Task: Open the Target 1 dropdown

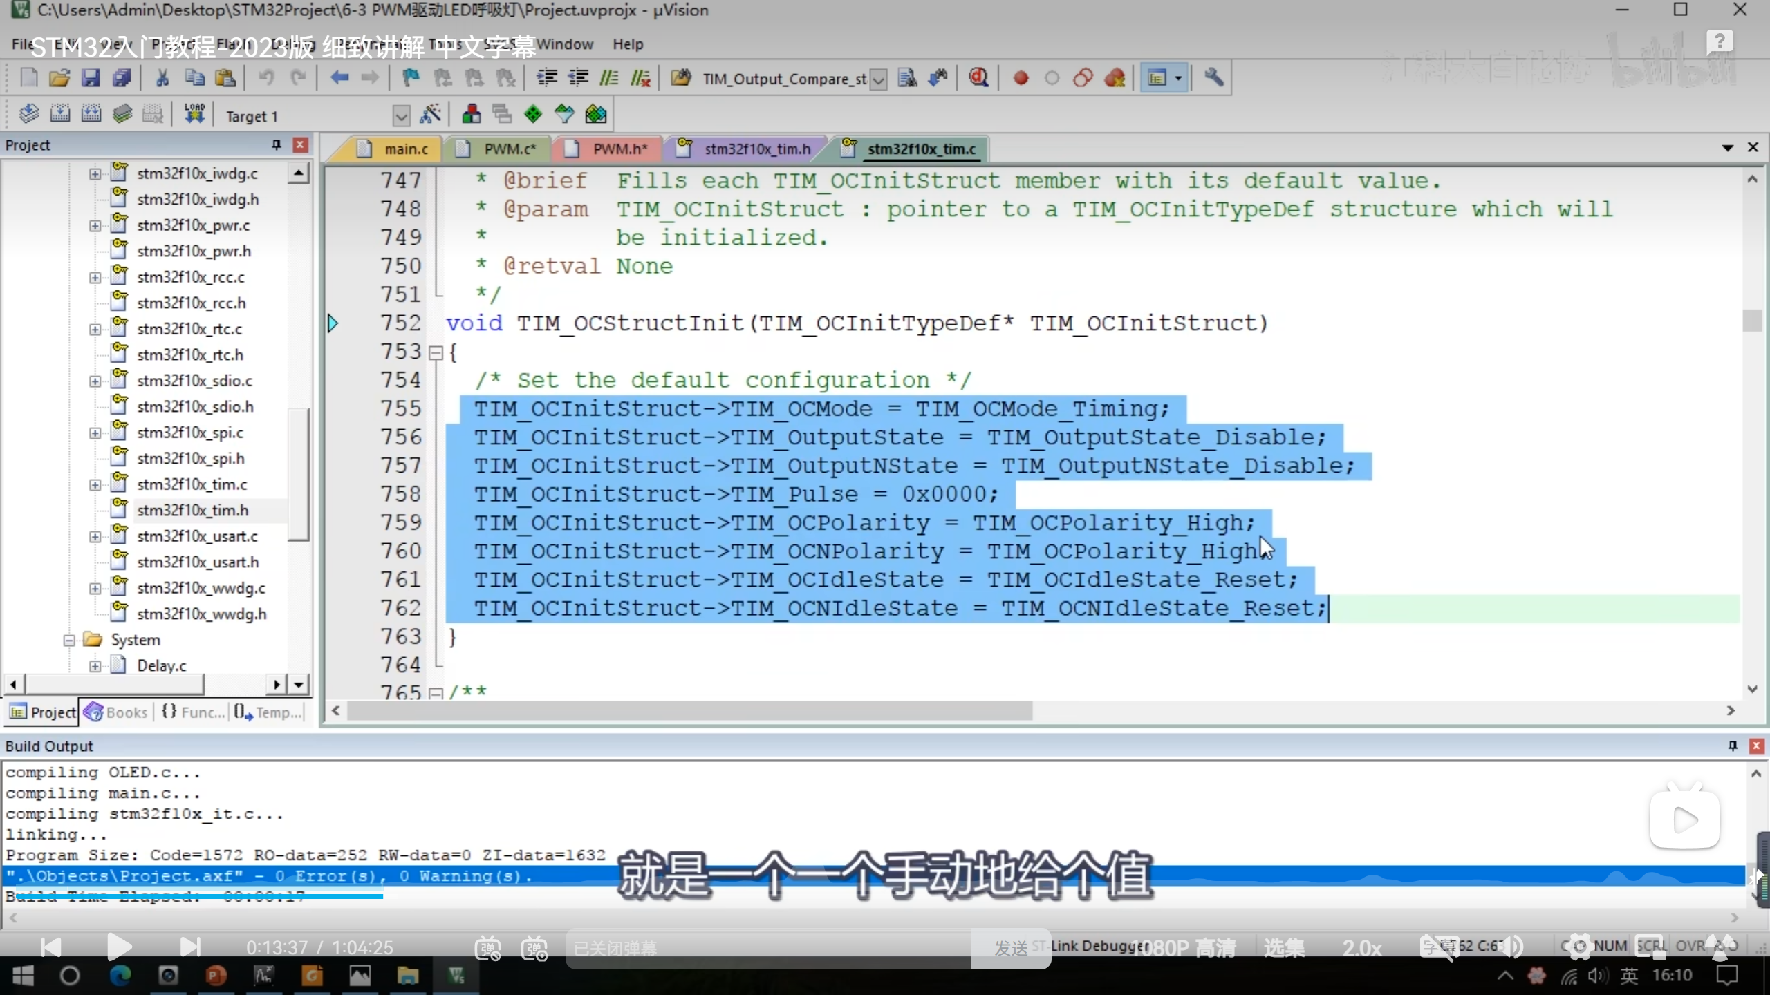Action: click(x=401, y=116)
